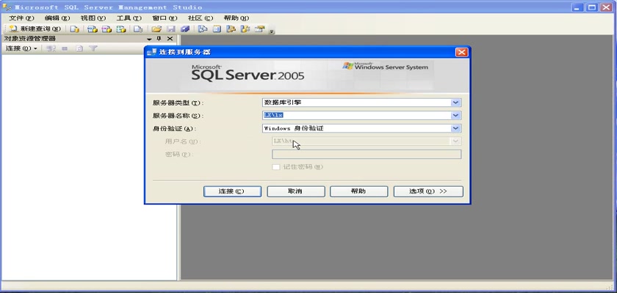
Task: Click the 密码 password field
Action: (x=367, y=154)
